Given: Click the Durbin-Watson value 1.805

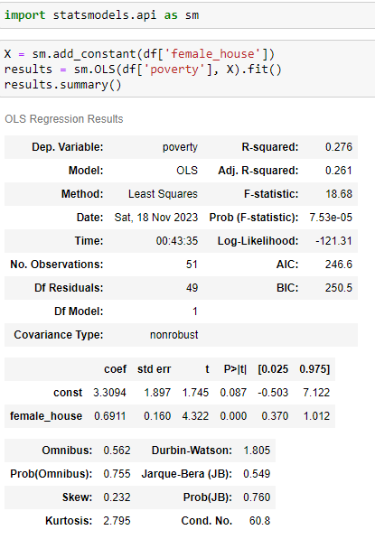Looking at the screenshot, I should [x=257, y=451].
